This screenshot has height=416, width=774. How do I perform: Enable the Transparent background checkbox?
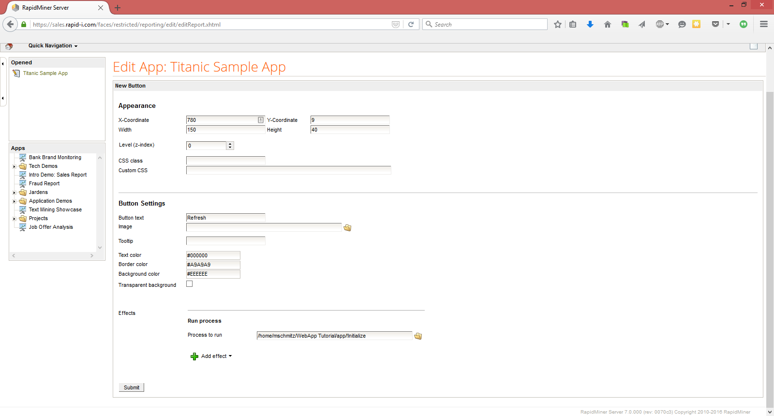click(x=190, y=284)
